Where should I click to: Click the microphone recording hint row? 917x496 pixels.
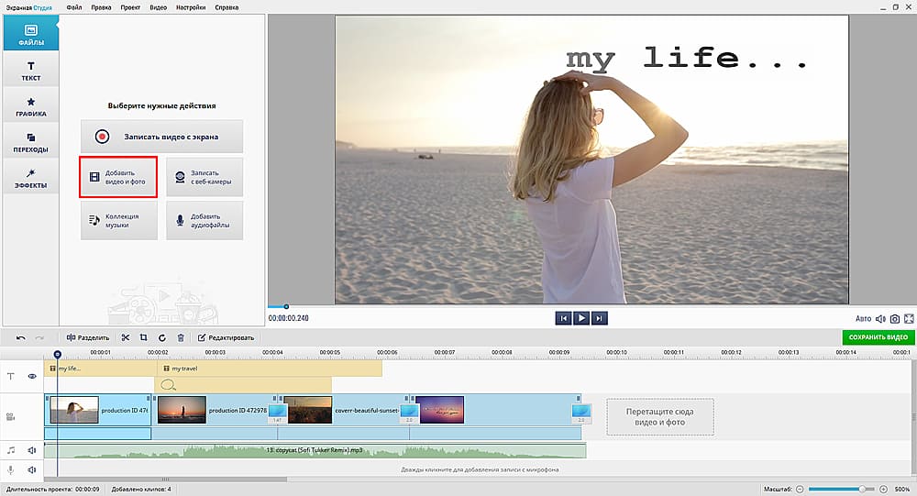coord(479,469)
